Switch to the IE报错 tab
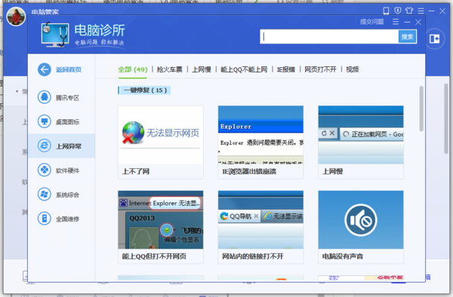453x297 pixels. (286, 69)
